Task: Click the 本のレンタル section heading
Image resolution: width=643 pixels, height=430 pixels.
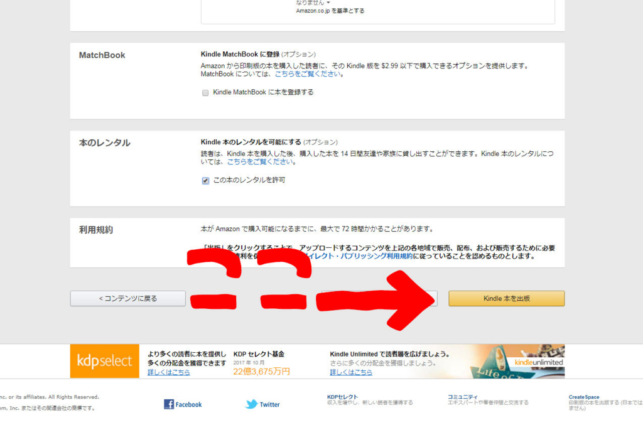Action: (x=105, y=142)
